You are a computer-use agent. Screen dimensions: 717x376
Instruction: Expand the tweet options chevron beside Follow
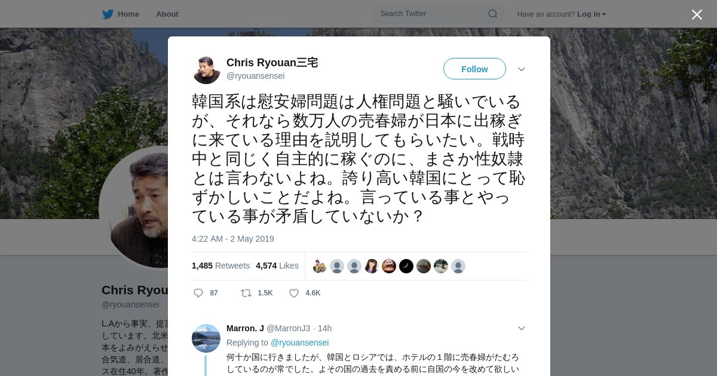tap(522, 69)
